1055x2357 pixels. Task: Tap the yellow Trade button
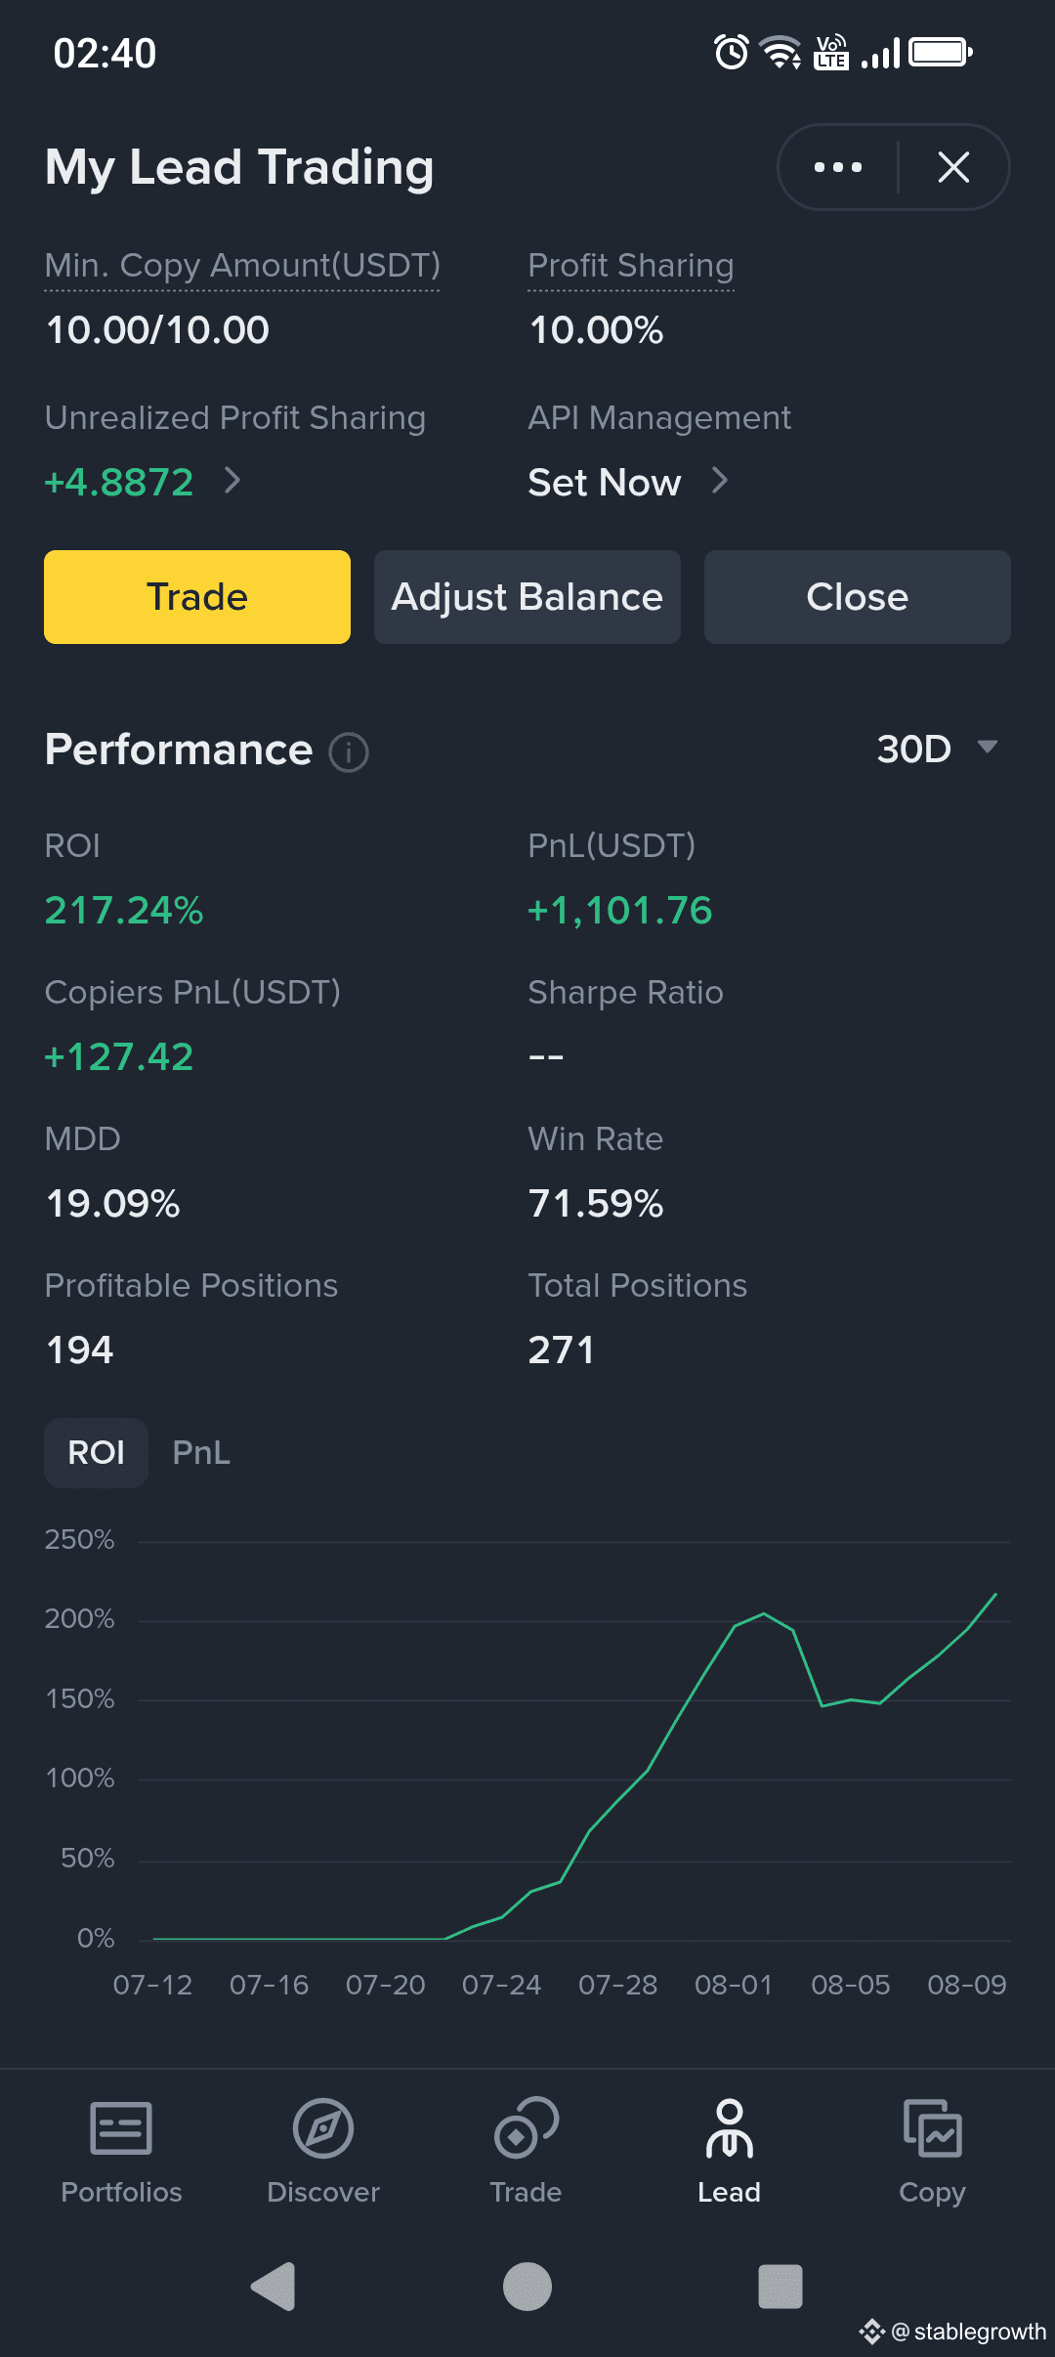(197, 597)
